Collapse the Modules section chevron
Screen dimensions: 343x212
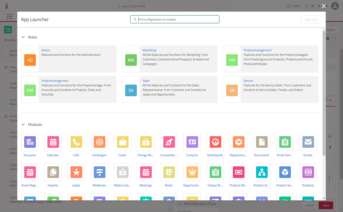(23, 125)
